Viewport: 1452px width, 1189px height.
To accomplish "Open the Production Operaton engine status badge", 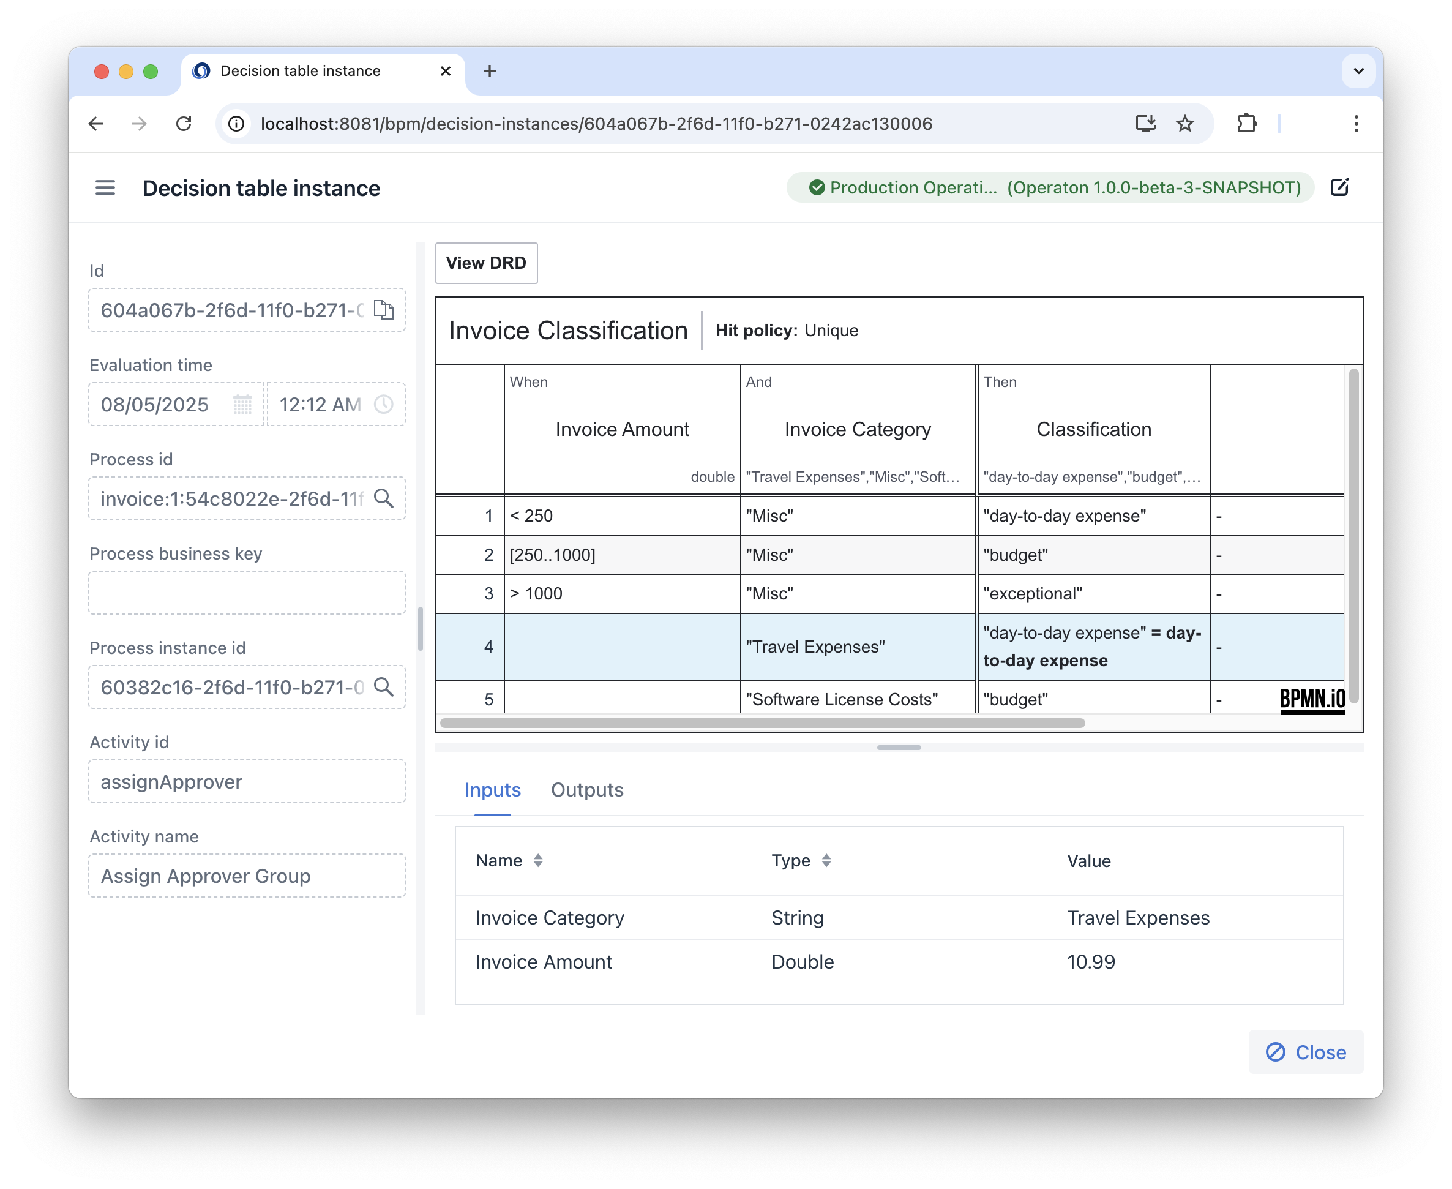I will (x=1050, y=188).
